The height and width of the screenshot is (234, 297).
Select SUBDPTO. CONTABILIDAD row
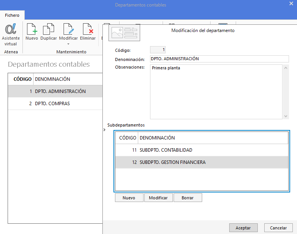click(x=202, y=150)
